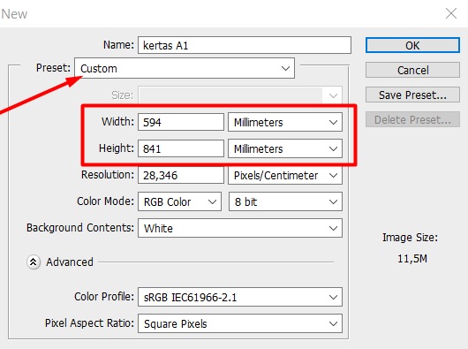Click the Advanced label text
The image size is (468, 349).
70,262
